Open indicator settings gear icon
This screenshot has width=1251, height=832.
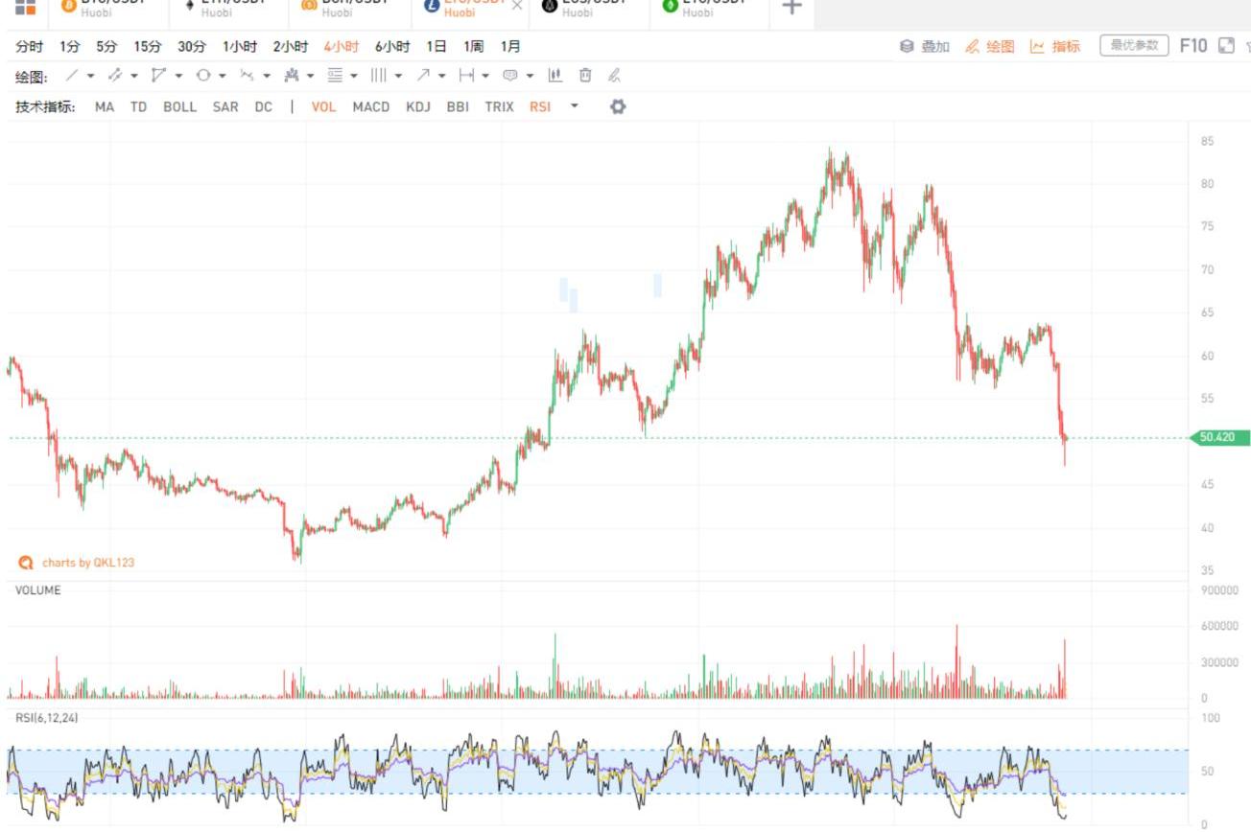[618, 106]
